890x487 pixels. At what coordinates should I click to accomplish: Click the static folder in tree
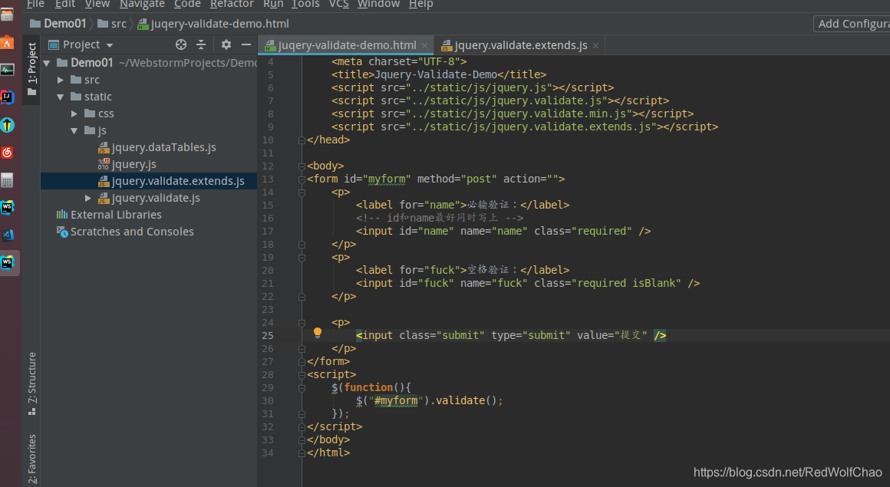(97, 97)
